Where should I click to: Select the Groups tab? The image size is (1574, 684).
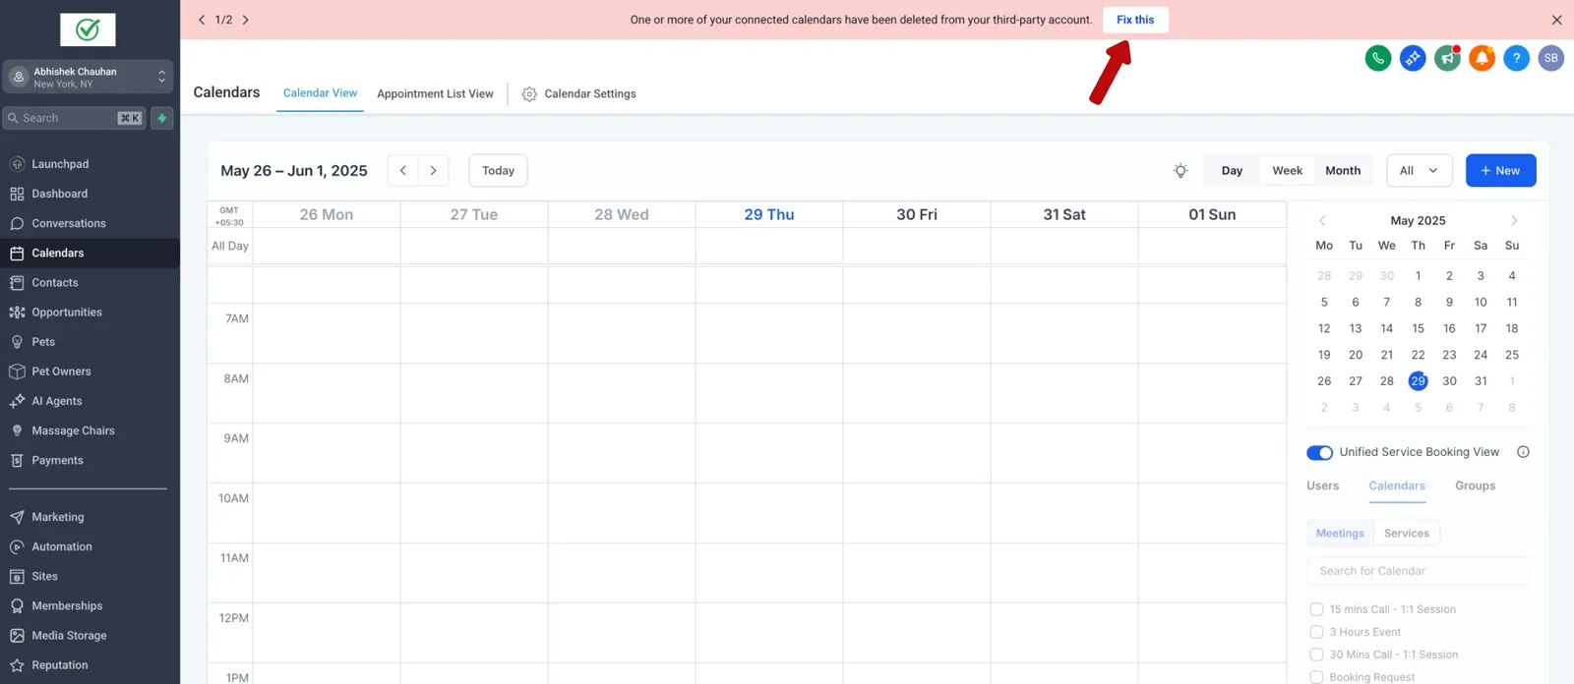1475,485
